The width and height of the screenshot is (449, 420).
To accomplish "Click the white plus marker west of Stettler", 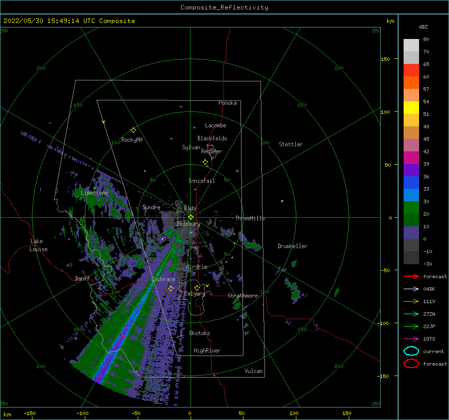I will [282, 201].
